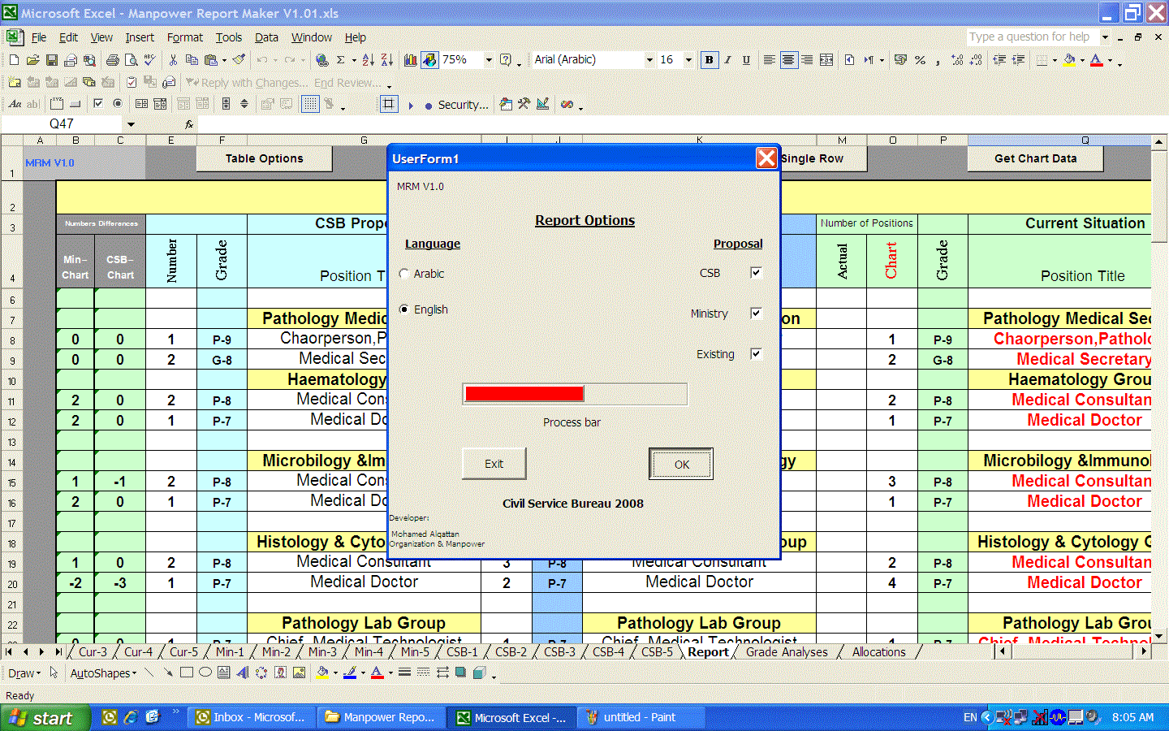Click the Table Options button
1169x731 pixels.
click(x=264, y=158)
